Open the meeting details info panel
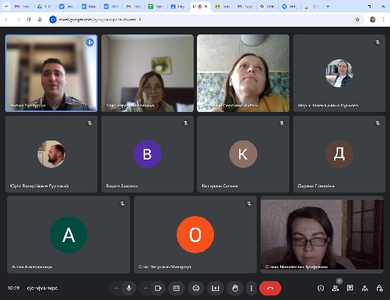The width and height of the screenshot is (390, 300). 320,288
